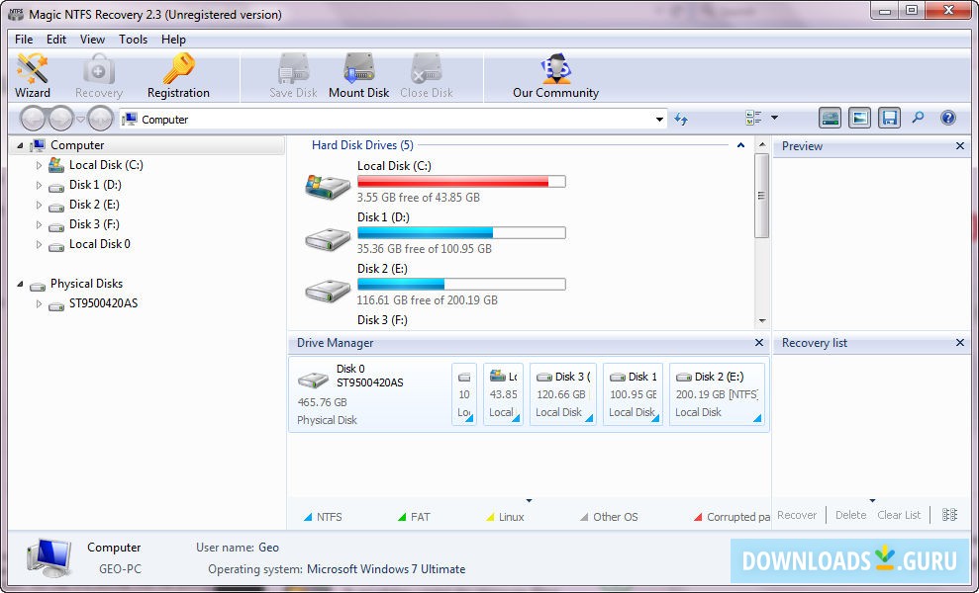The height and width of the screenshot is (593, 979).
Task: Select the small 10 partition in Drive Manager
Action: tap(464, 394)
